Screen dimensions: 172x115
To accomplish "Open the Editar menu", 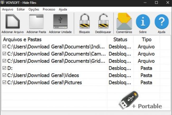I will tap(21, 9).
